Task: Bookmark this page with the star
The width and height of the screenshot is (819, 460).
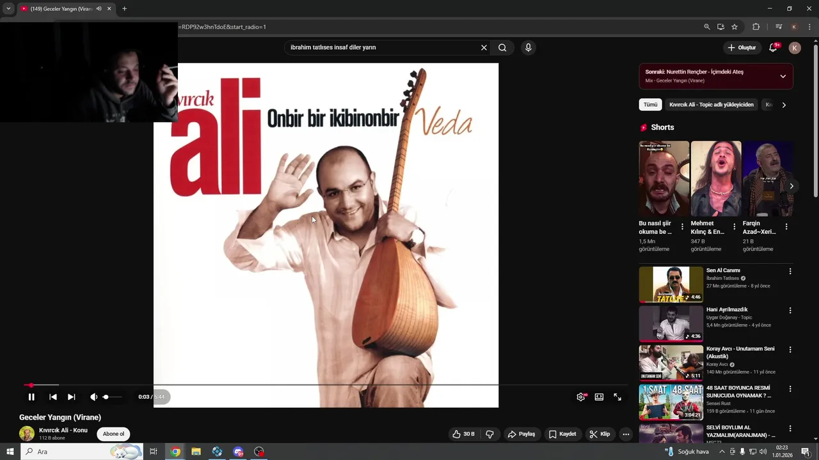Action: pos(735,27)
